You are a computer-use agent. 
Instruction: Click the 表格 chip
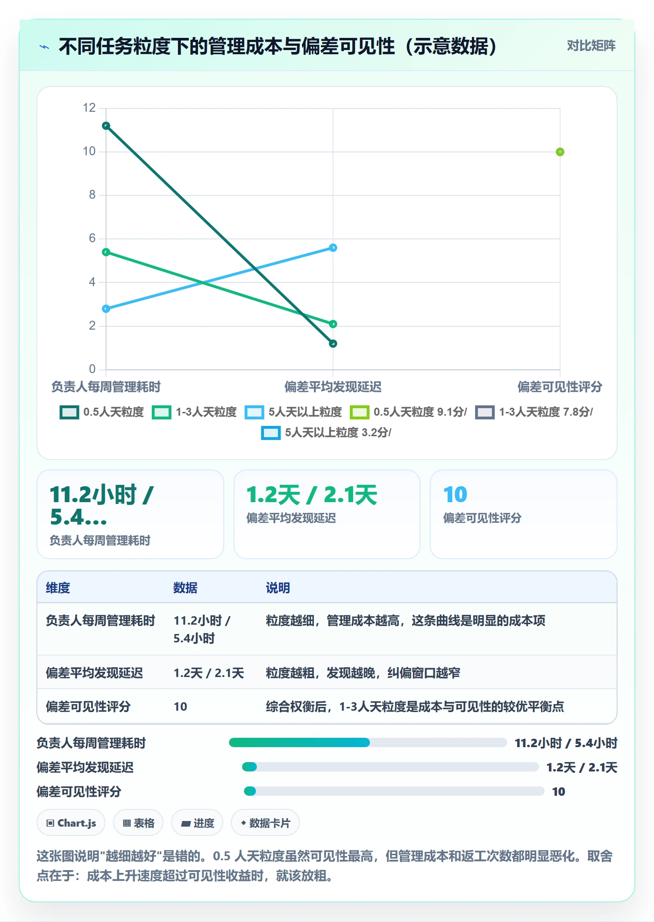point(138,823)
